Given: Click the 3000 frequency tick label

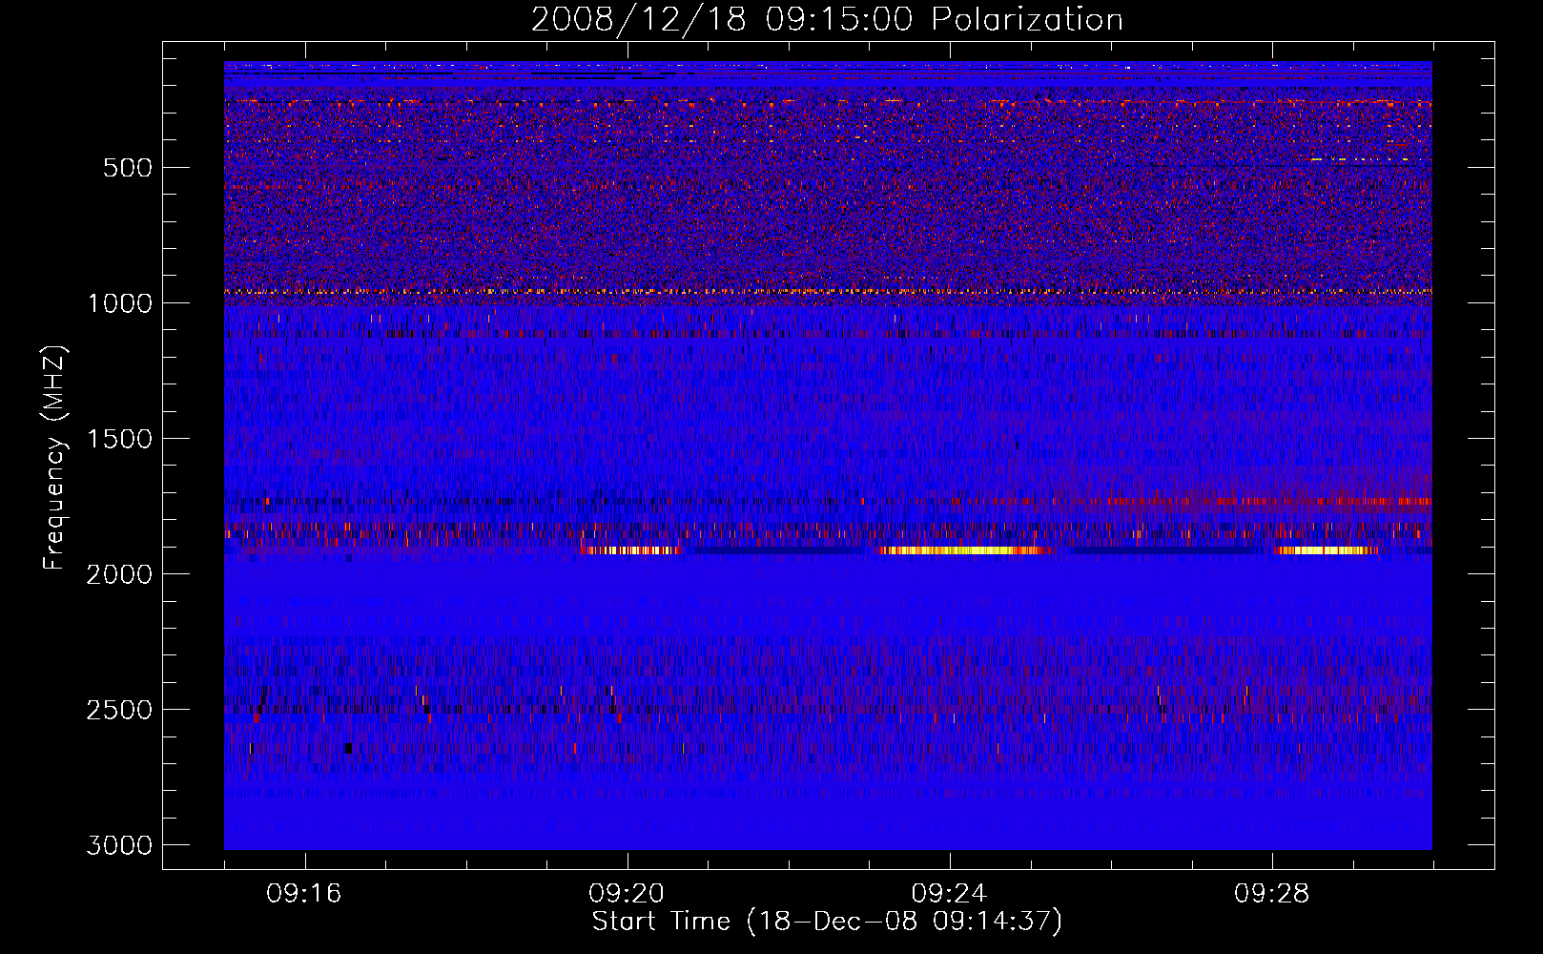Looking at the screenshot, I should coord(120,845).
